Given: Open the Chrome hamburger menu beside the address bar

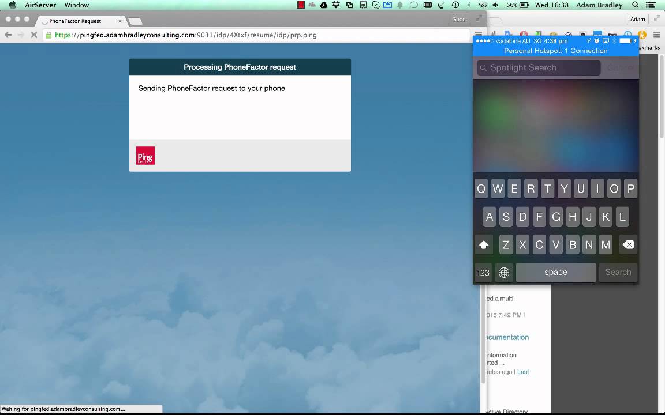Looking at the screenshot, I should (x=479, y=35).
